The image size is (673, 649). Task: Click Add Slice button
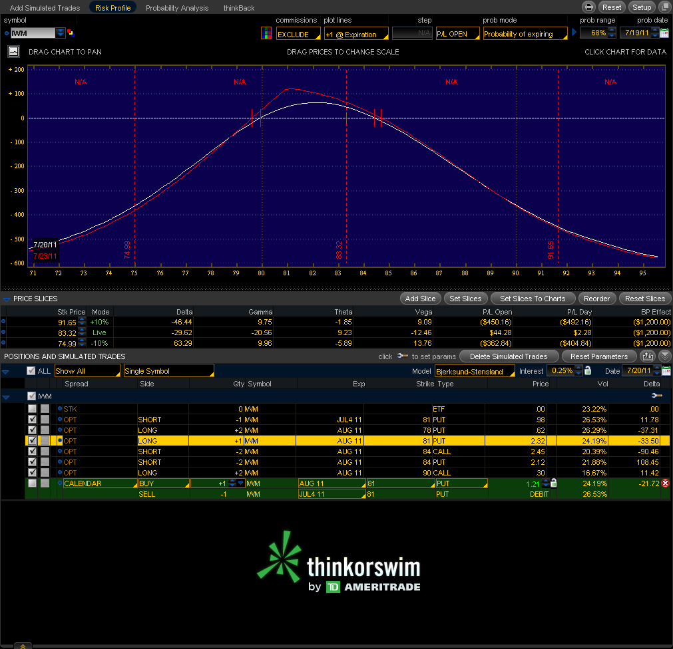click(x=420, y=299)
